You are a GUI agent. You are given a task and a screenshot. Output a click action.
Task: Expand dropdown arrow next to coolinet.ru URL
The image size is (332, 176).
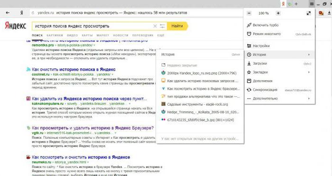coord(112,75)
